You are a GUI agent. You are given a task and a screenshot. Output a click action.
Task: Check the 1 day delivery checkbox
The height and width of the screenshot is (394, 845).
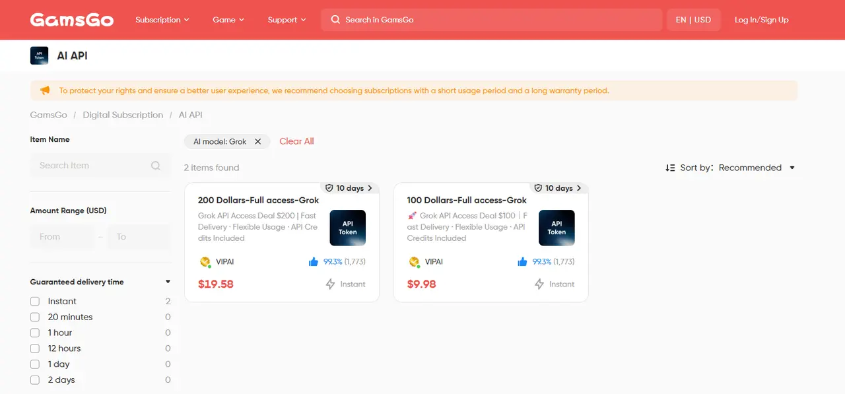tap(35, 364)
